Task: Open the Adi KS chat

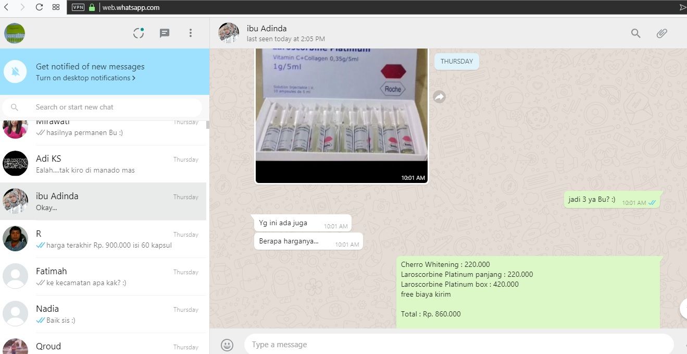Action: [x=103, y=164]
